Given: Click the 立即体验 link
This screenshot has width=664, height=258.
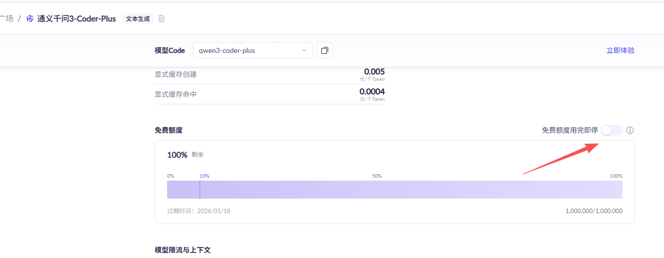Looking at the screenshot, I should (x=620, y=50).
